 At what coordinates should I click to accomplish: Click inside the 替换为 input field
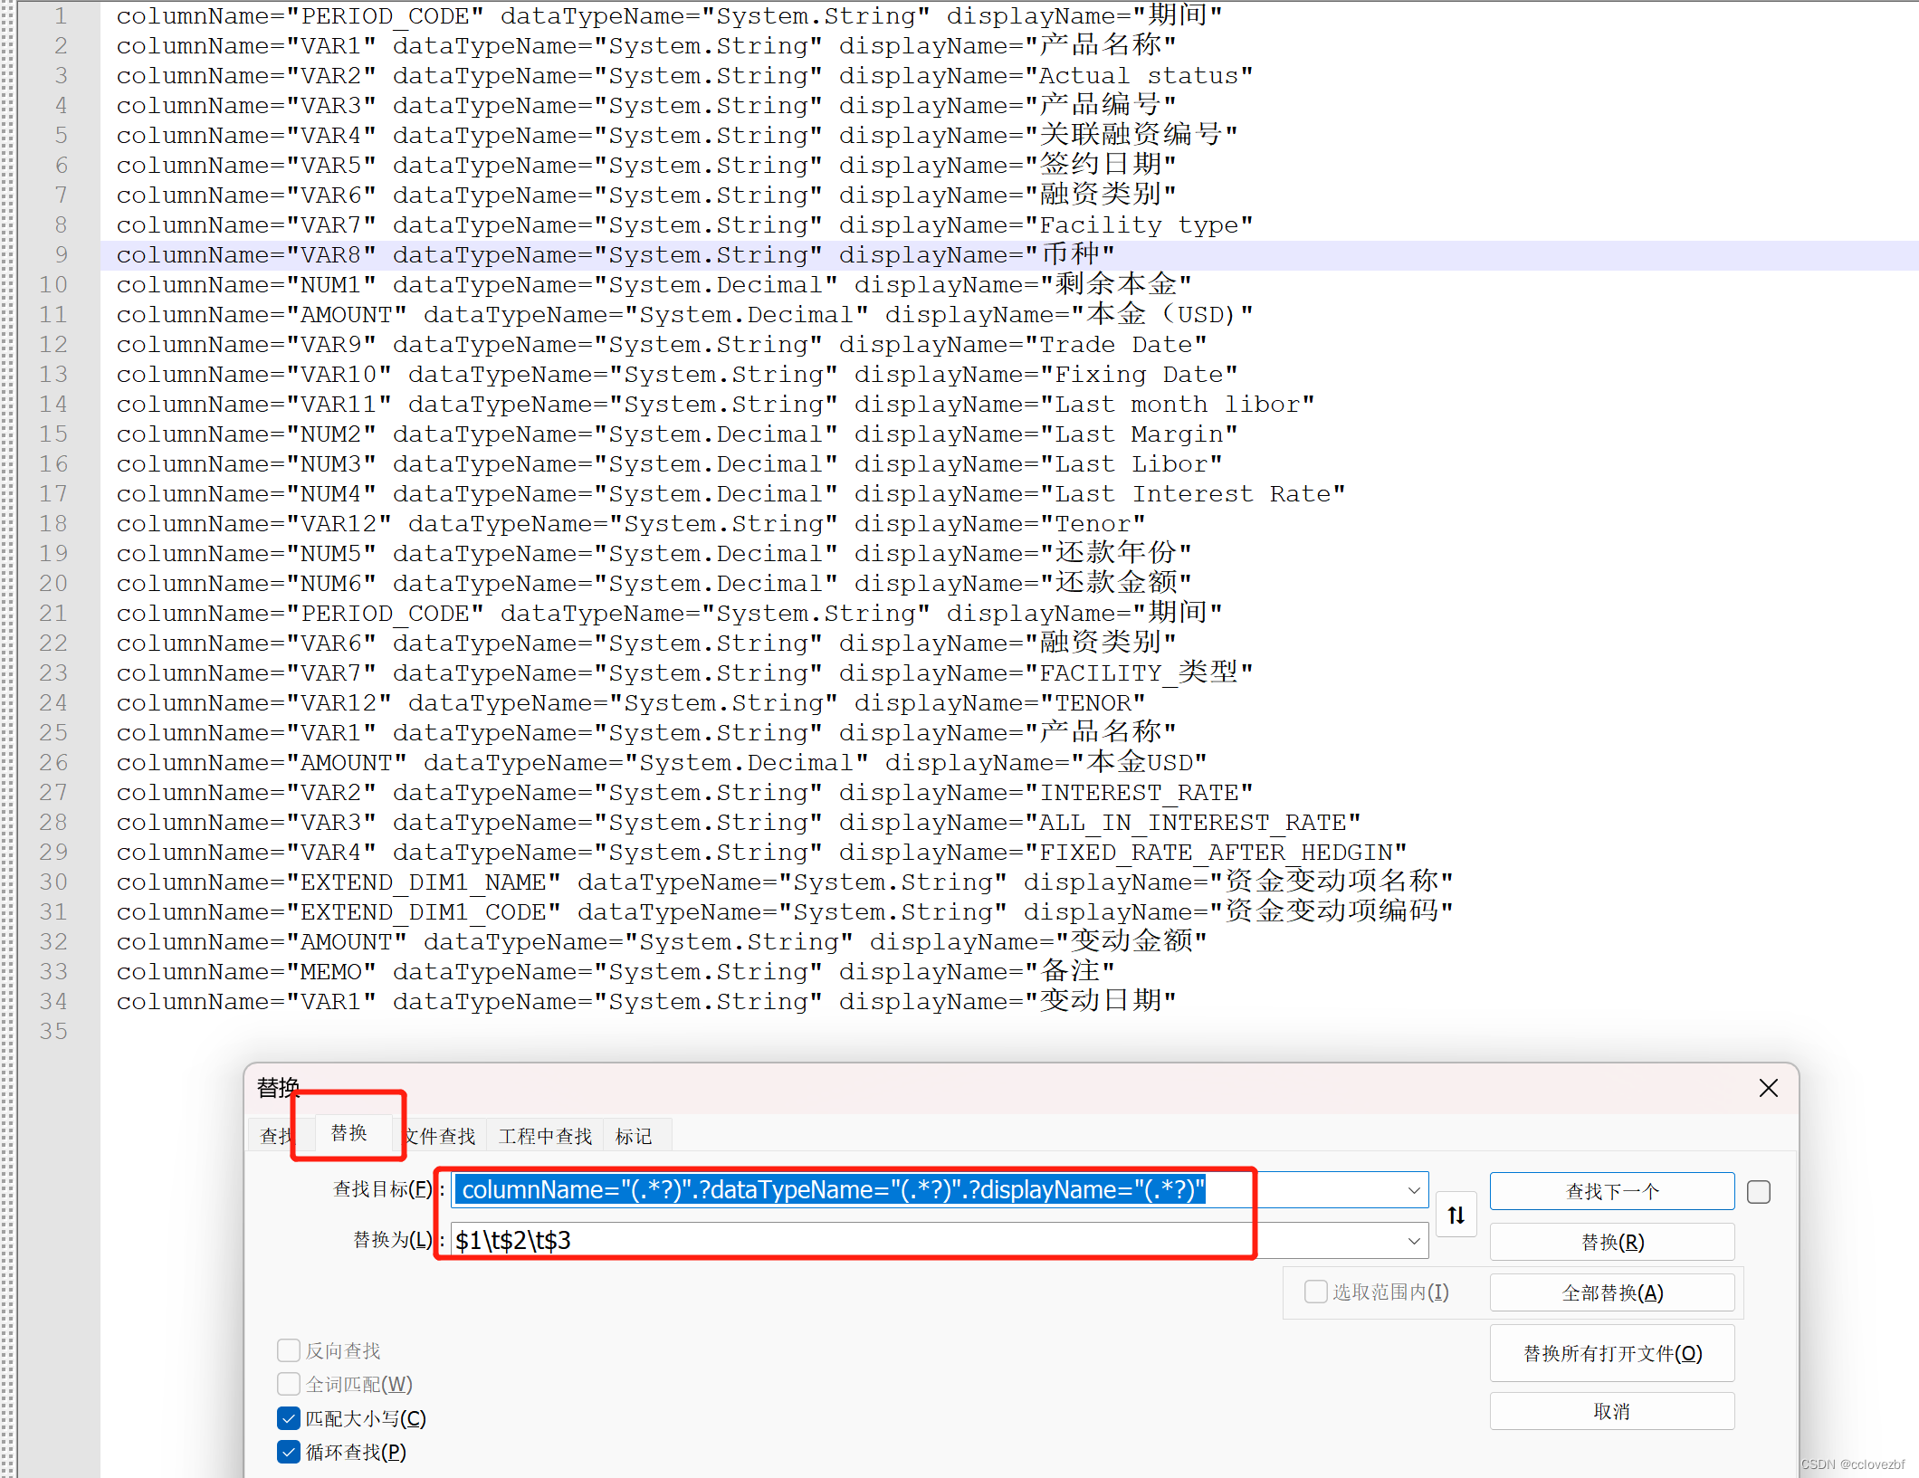[905, 1241]
